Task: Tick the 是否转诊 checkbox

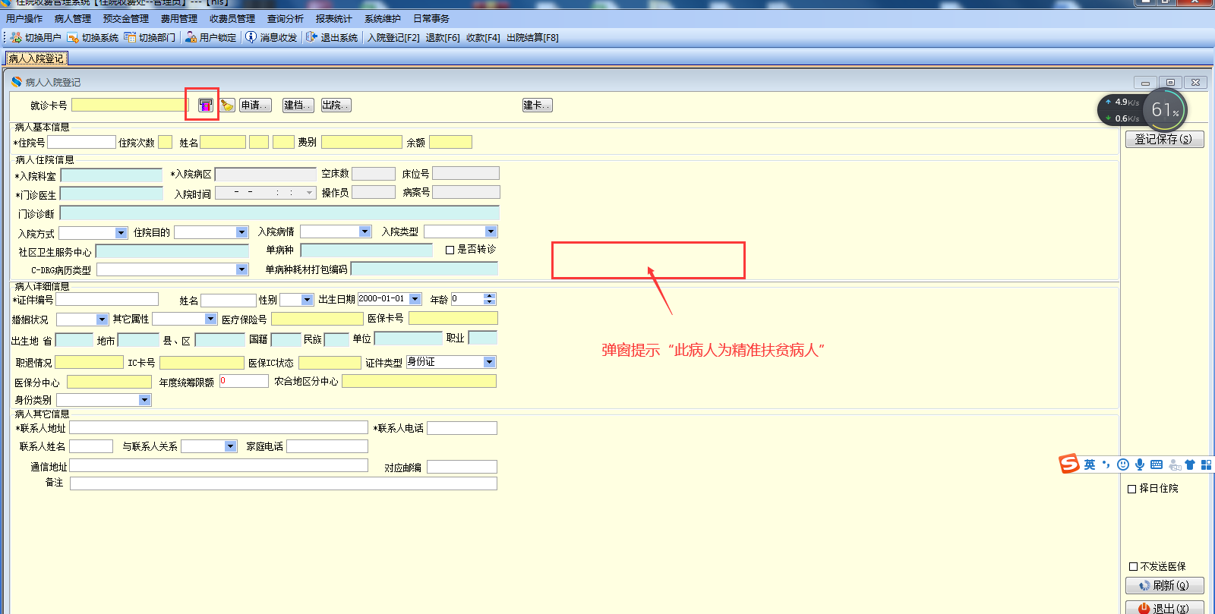Action: tap(450, 250)
